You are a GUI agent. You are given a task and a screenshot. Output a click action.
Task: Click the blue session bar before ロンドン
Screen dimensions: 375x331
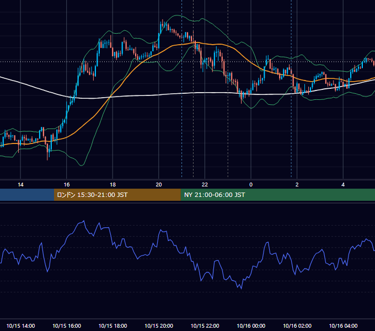[27, 195]
